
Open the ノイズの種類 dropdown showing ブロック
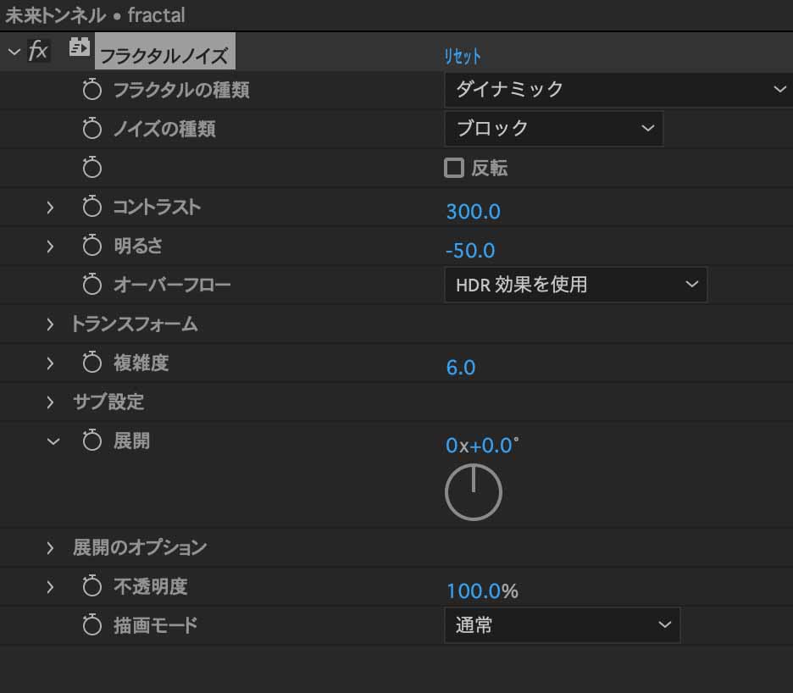coord(554,129)
